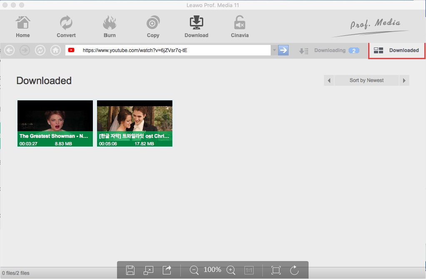Switch to previous sort option arrow
426x279 pixels.
click(x=329, y=80)
